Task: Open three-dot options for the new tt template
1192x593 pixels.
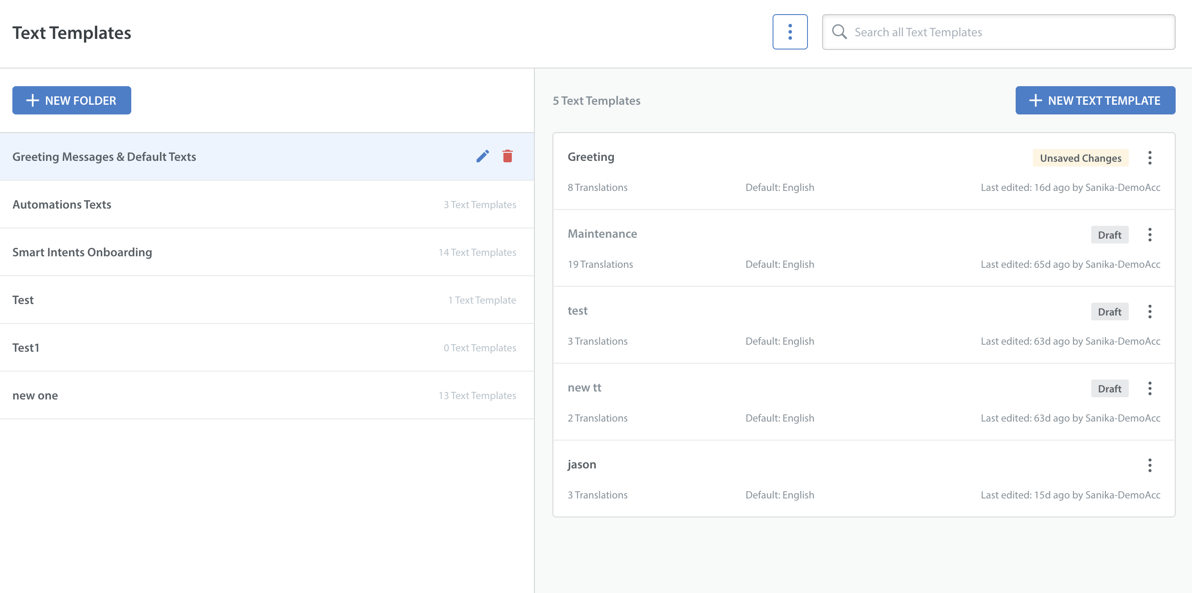Action: click(1150, 388)
